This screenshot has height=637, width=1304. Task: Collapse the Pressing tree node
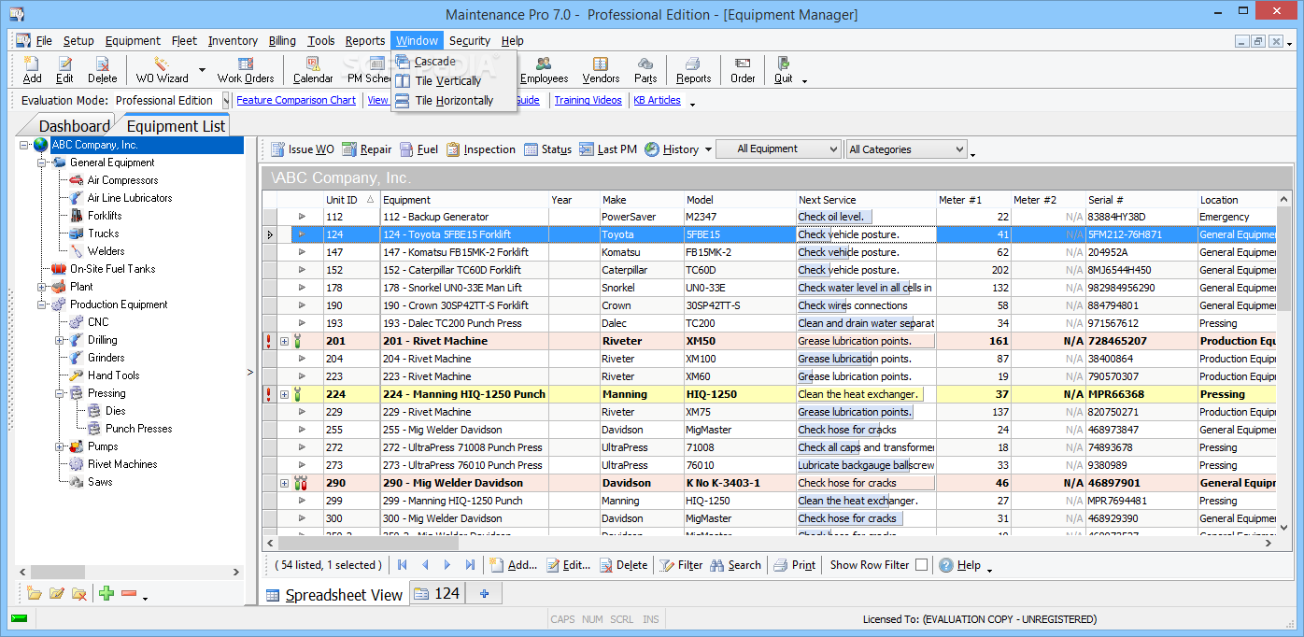[x=60, y=393]
